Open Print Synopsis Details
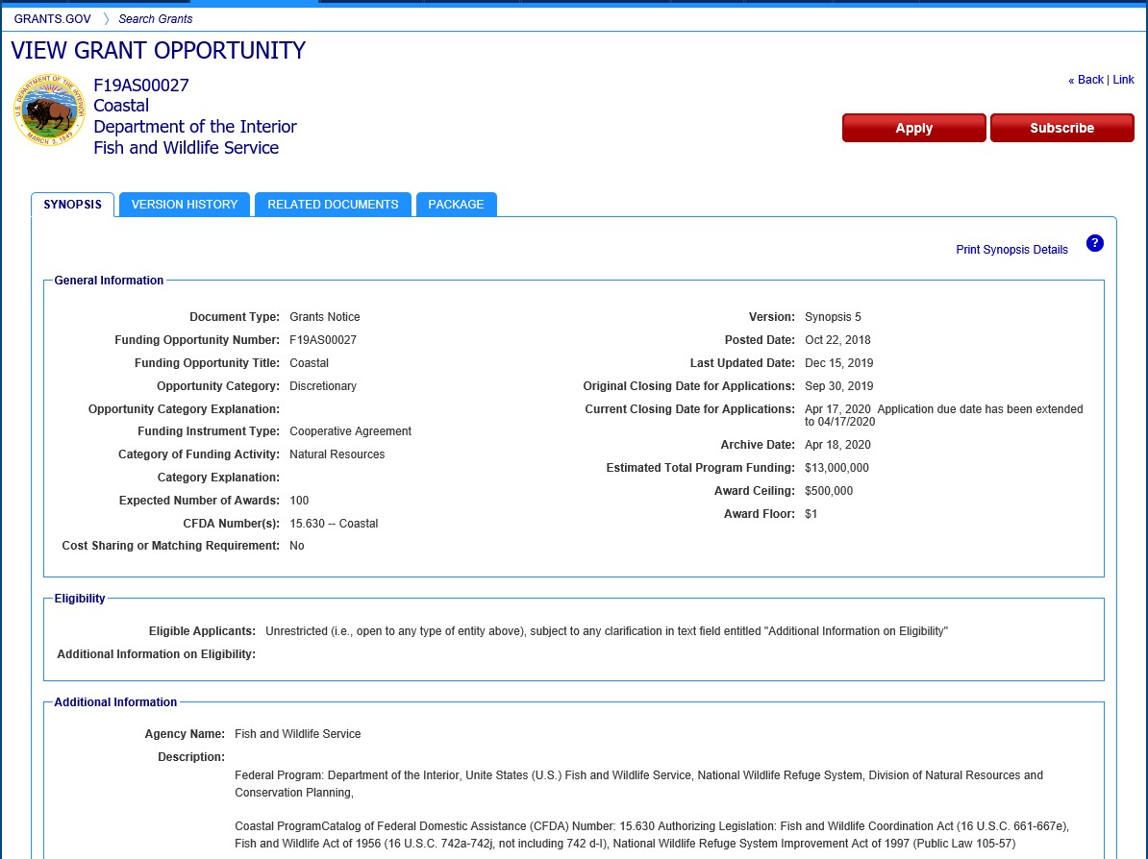 click(x=1011, y=250)
